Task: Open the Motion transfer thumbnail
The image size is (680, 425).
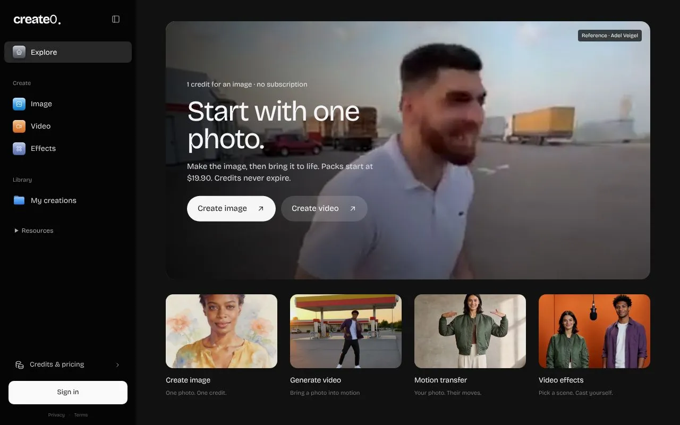Action: click(x=470, y=331)
